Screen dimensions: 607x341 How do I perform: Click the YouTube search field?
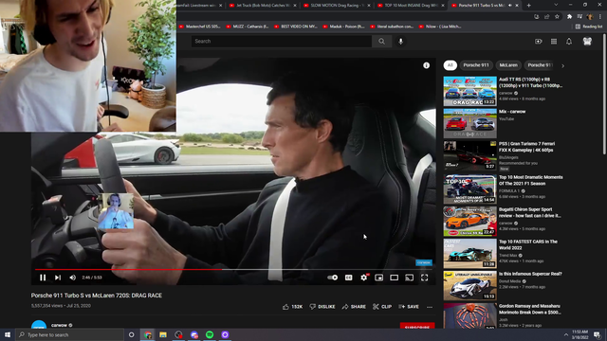click(282, 41)
